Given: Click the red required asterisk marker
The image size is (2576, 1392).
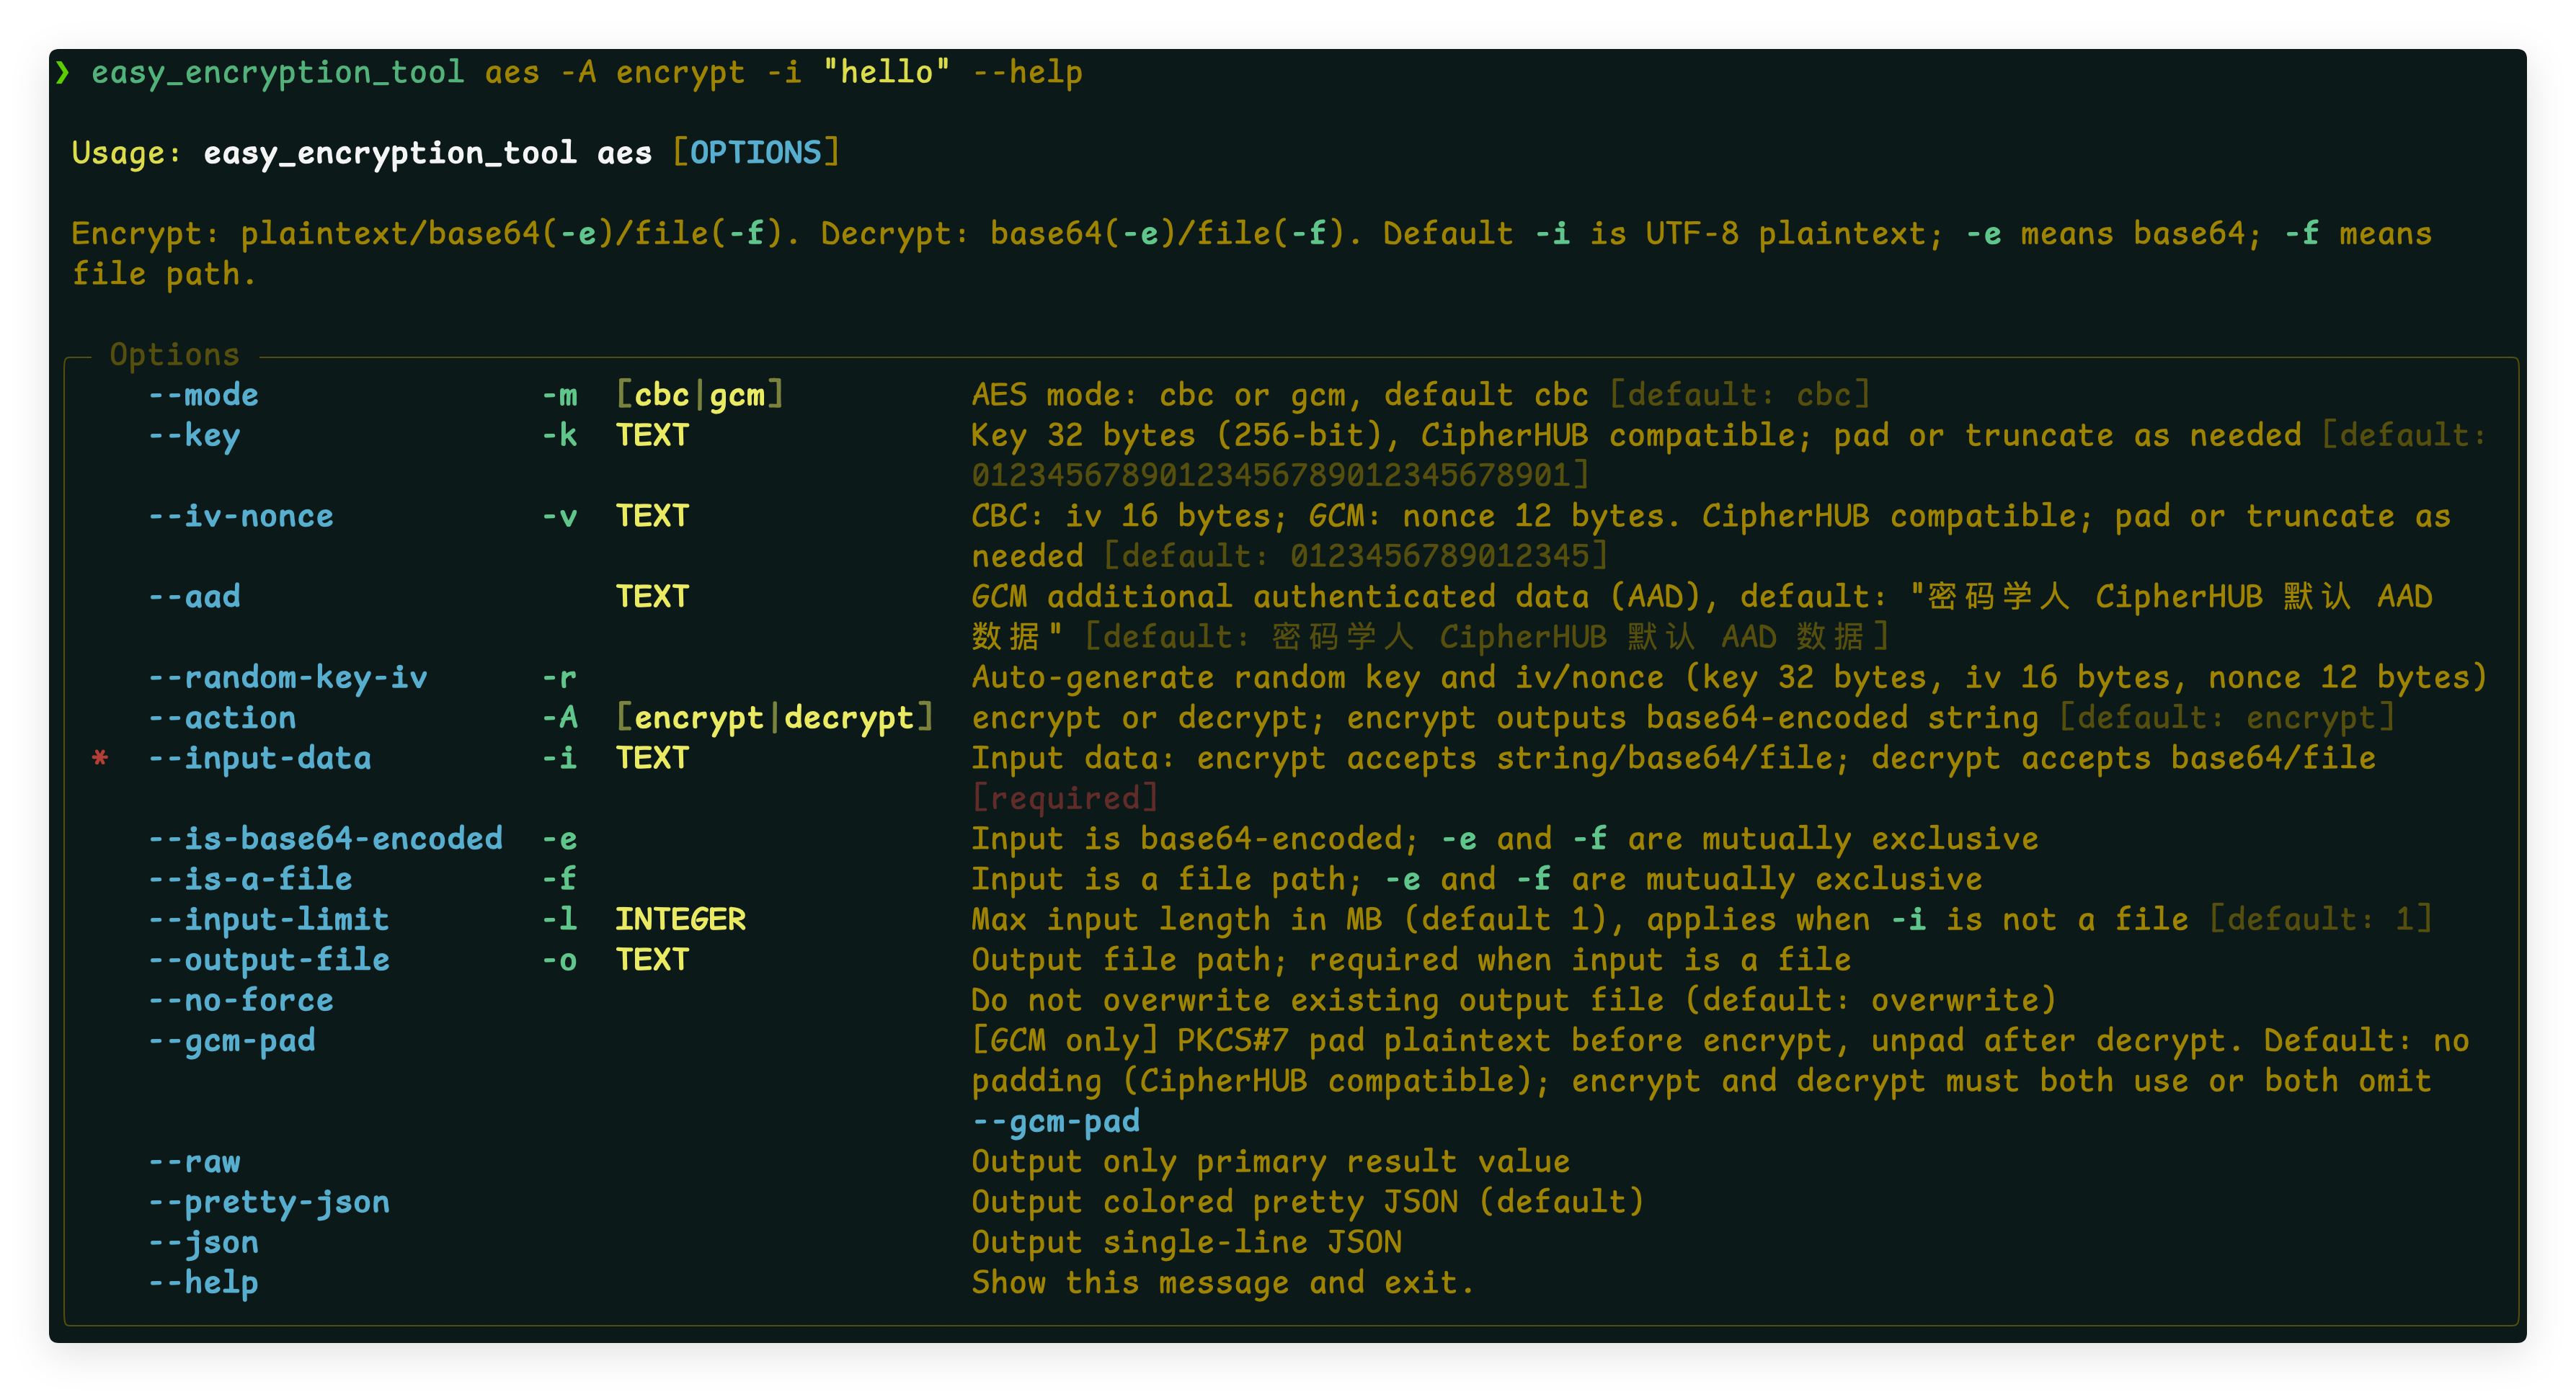Looking at the screenshot, I should 100,759.
